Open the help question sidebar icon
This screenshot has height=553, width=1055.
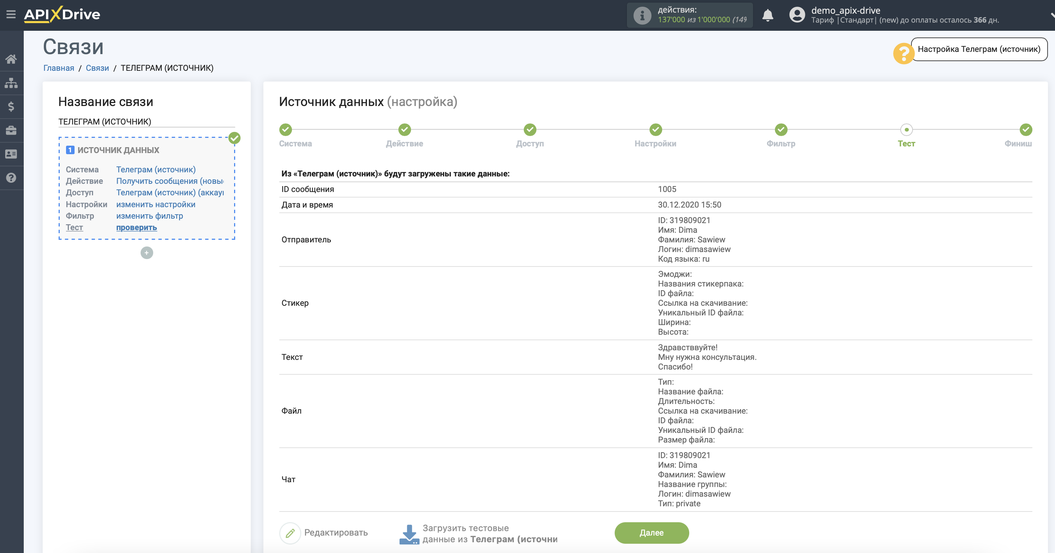[x=11, y=178]
